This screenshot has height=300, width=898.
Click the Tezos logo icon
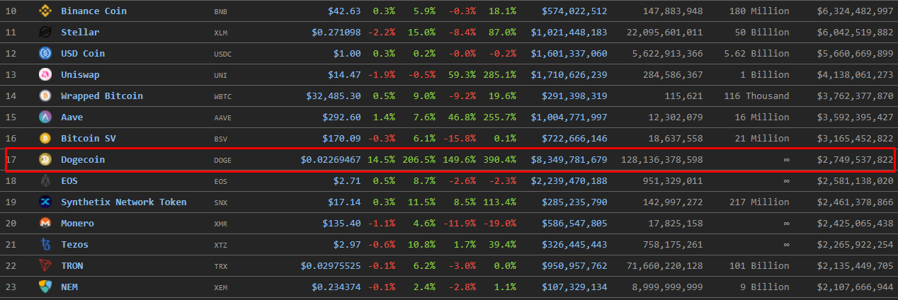click(45, 245)
